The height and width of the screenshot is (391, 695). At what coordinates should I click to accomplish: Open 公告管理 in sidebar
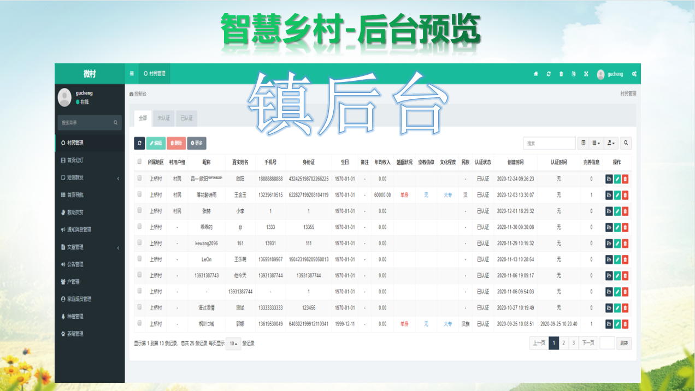click(90, 264)
